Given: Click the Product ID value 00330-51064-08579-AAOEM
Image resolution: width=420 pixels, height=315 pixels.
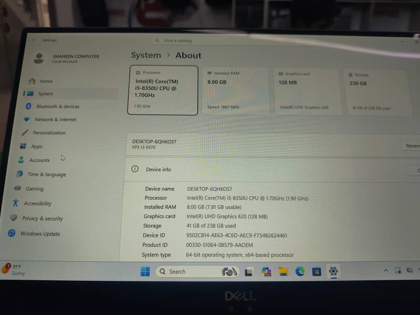Looking at the screenshot, I should 219,245.
